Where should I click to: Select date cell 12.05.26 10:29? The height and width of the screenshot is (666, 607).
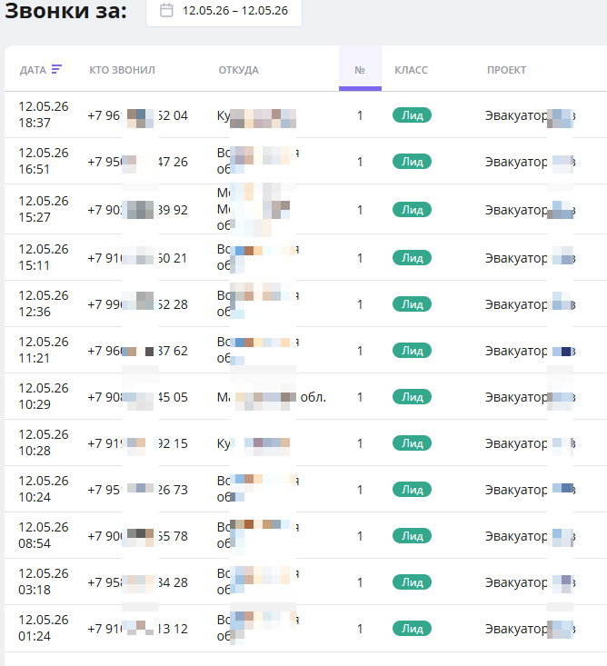tap(44, 396)
